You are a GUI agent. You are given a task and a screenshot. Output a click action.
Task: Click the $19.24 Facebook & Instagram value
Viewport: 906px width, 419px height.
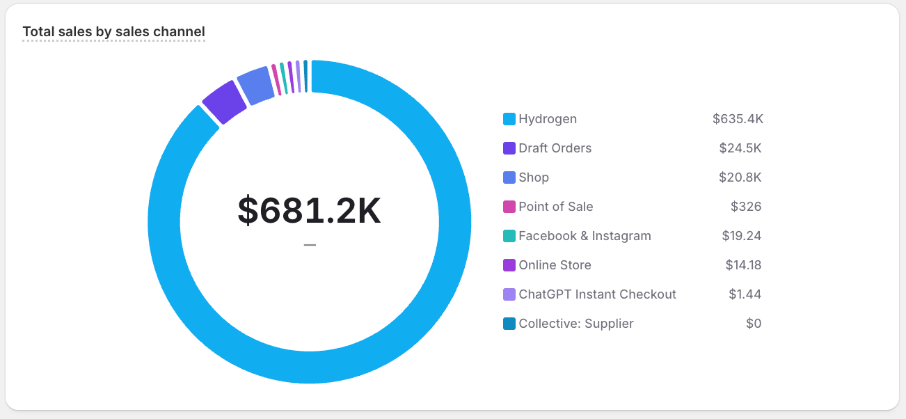[742, 236]
